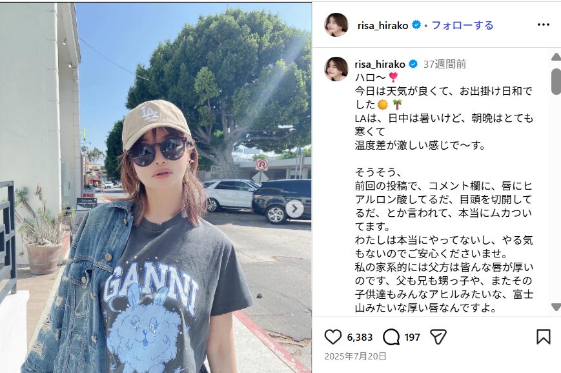Open risa_hirako username link in header
This screenshot has height=373, width=561.
(382, 25)
